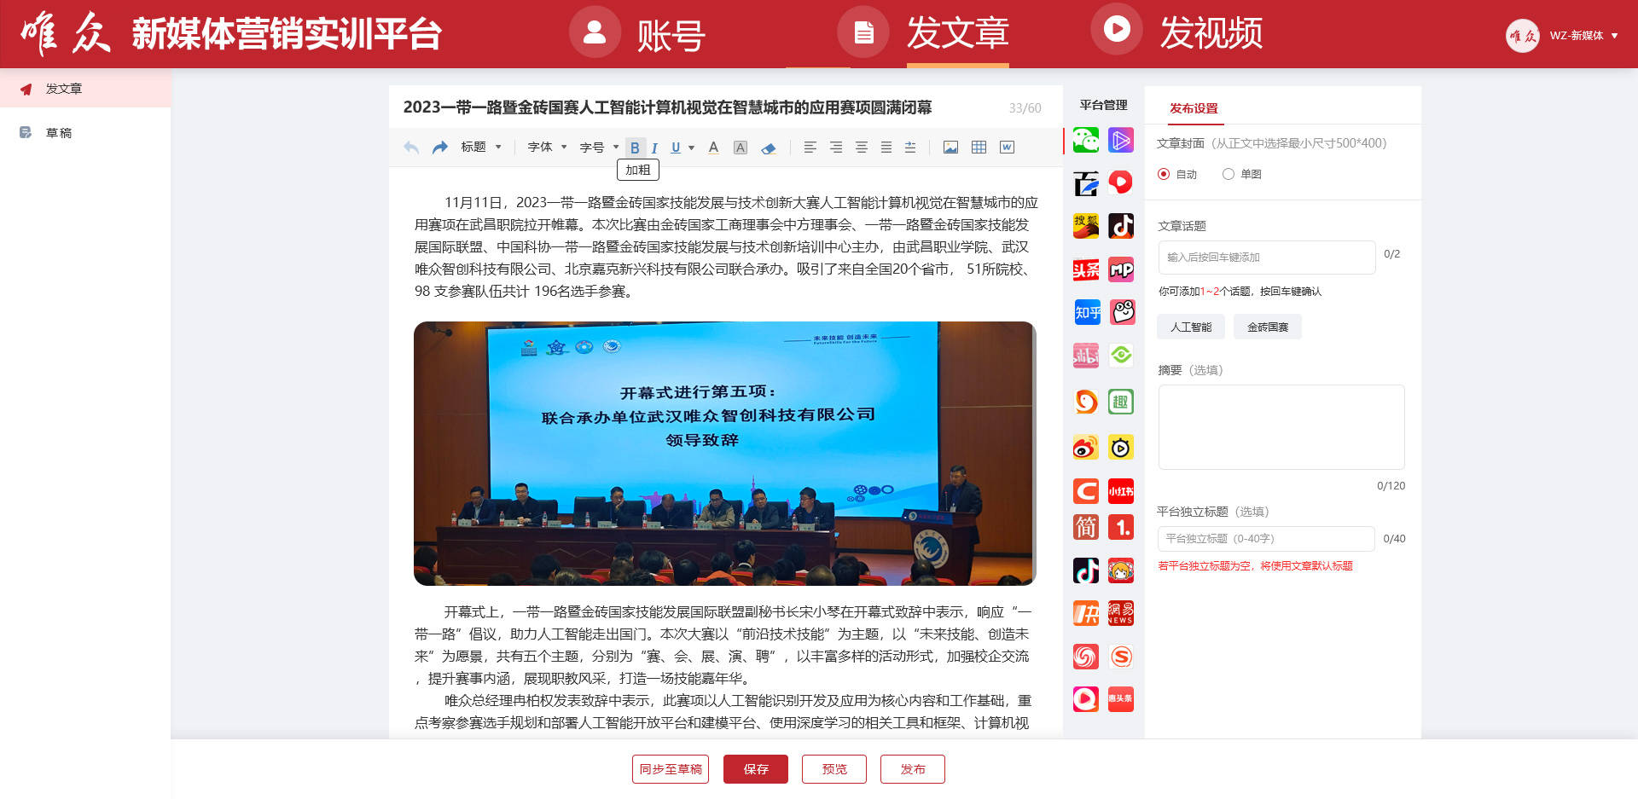The width and height of the screenshot is (1638, 799).
Task: Open 发文章 in the left sidebar
Action: click(x=85, y=89)
